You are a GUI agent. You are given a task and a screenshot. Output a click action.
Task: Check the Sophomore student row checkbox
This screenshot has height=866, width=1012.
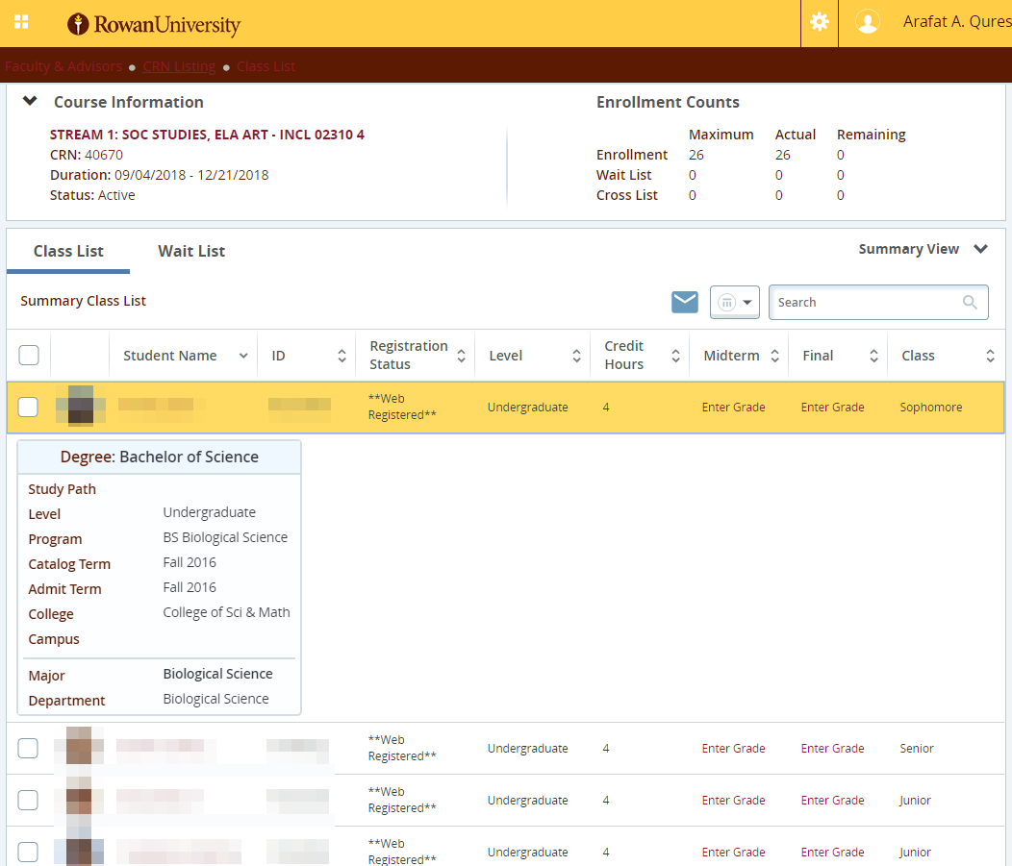[29, 407]
